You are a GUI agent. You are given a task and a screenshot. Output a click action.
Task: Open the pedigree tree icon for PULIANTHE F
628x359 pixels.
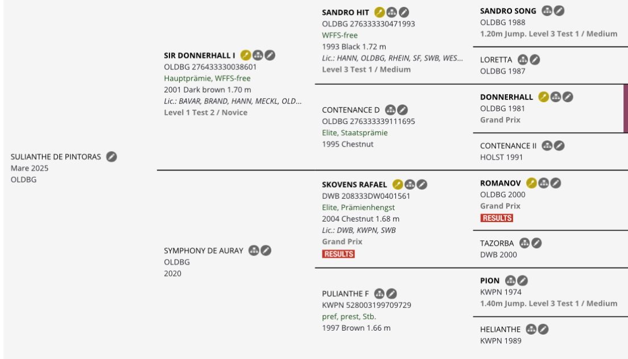point(379,294)
